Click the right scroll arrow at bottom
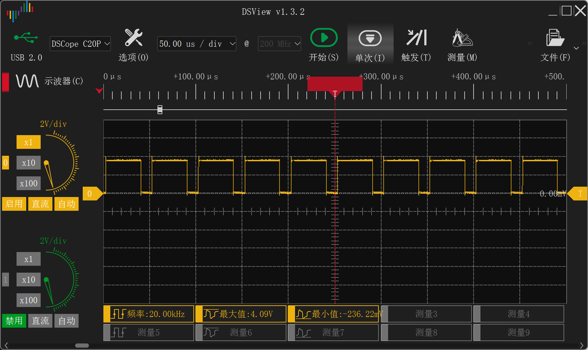Screen dimensions: 588x350 (582, 346)
